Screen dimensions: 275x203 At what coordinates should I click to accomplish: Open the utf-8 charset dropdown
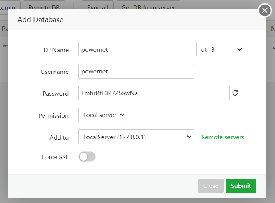coord(220,50)
